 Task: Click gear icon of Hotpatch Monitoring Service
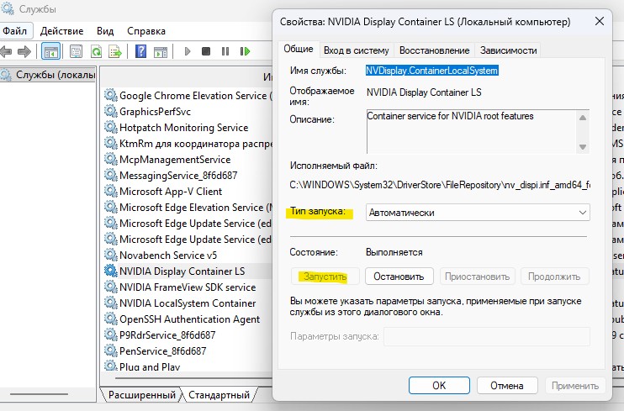click(x=110, y=127)
